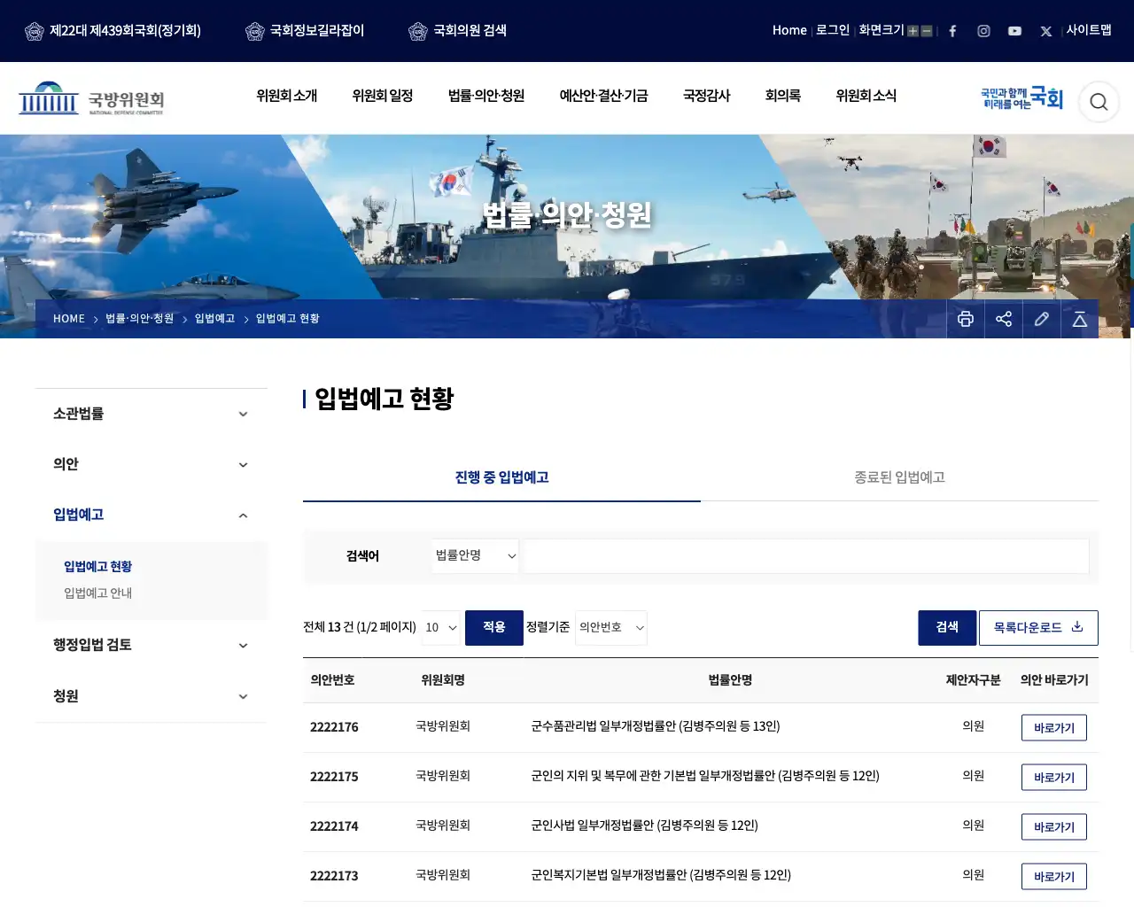
Task: Open 국회정보길라잡이 link
Action: pos(305,31)
